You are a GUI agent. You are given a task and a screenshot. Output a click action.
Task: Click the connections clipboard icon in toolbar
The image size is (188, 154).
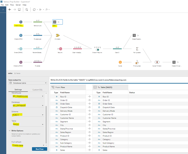point(27,10)
